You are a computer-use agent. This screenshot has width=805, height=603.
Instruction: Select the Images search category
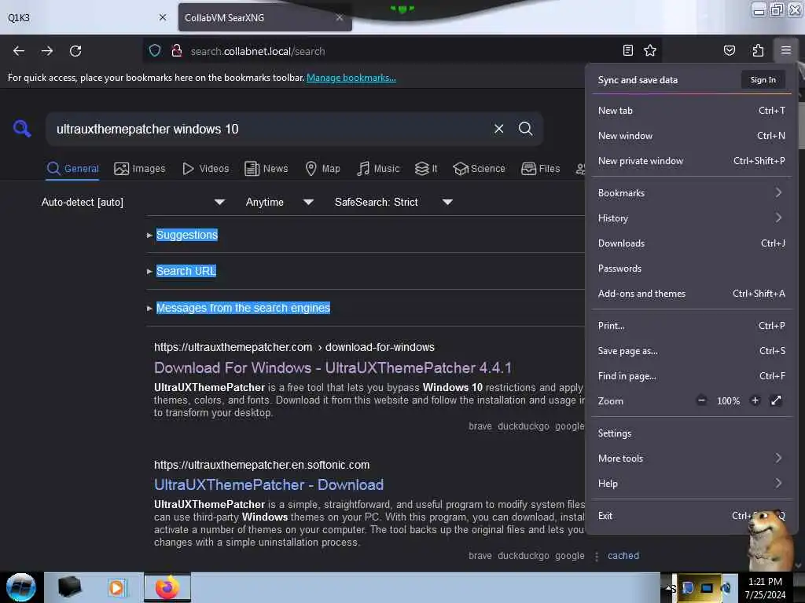coord(140,168)
